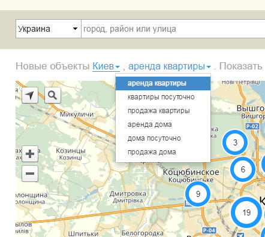Open the Киев city dropdown link
This screenshot has width=265, height=237.
tap(106, 66)
